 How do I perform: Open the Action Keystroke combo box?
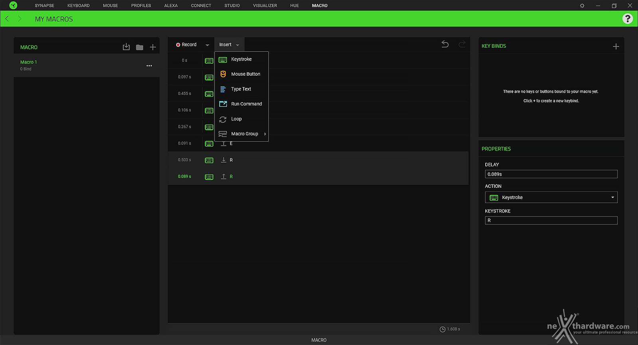click(x=551, y=197)
